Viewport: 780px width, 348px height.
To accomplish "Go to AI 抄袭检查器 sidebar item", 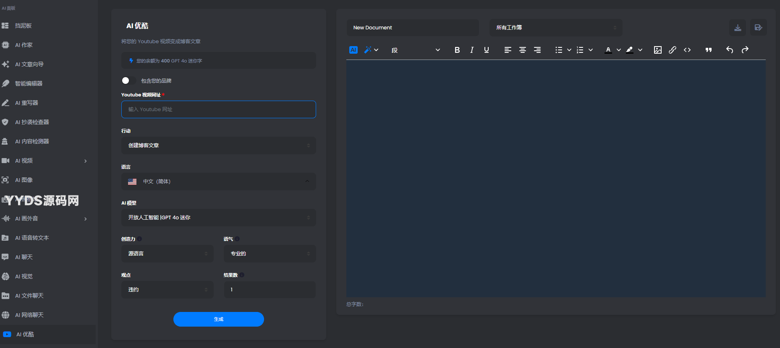I will (32, 122).
